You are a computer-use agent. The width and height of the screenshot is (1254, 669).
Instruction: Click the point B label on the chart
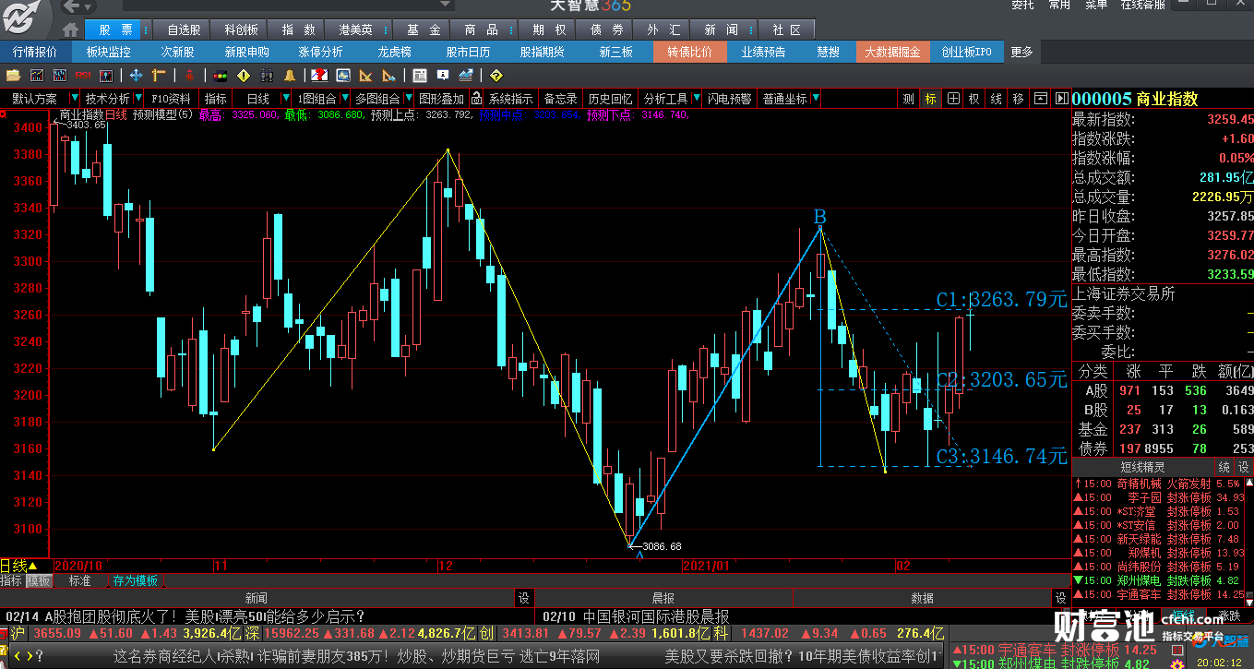819,217
